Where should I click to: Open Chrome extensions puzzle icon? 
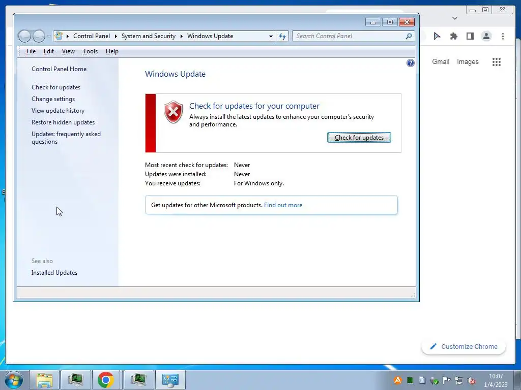pos(453,36)
